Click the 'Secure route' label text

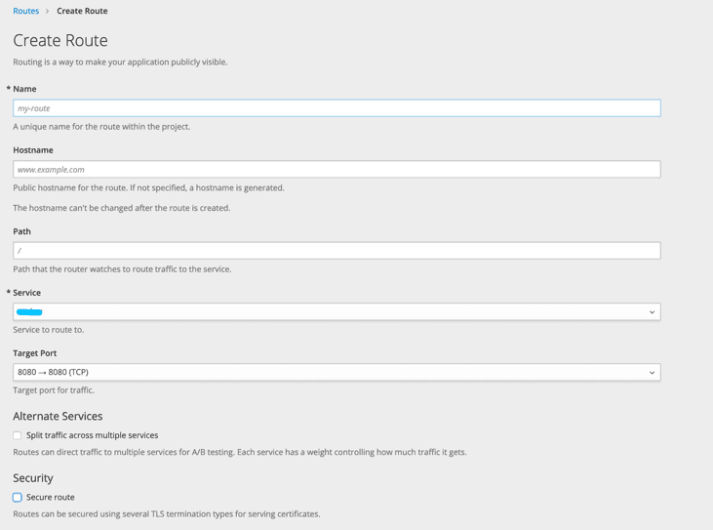point(51,497)
